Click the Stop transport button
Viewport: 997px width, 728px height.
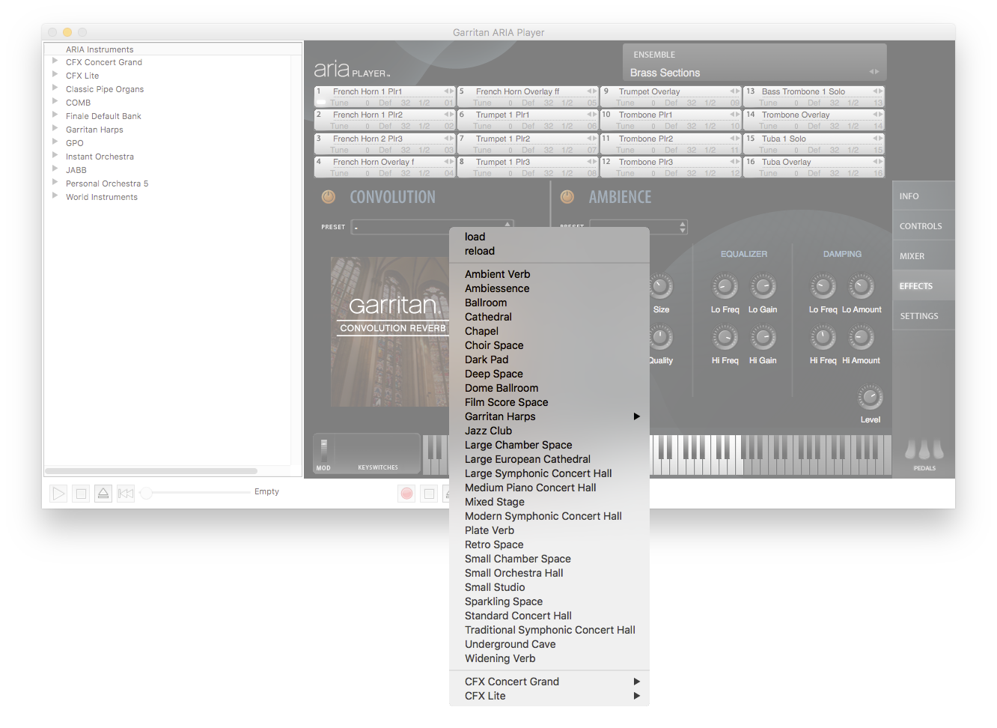(x=82, y=493)
